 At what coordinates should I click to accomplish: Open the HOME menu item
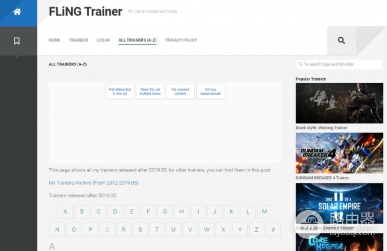click(x=54, y=40)
